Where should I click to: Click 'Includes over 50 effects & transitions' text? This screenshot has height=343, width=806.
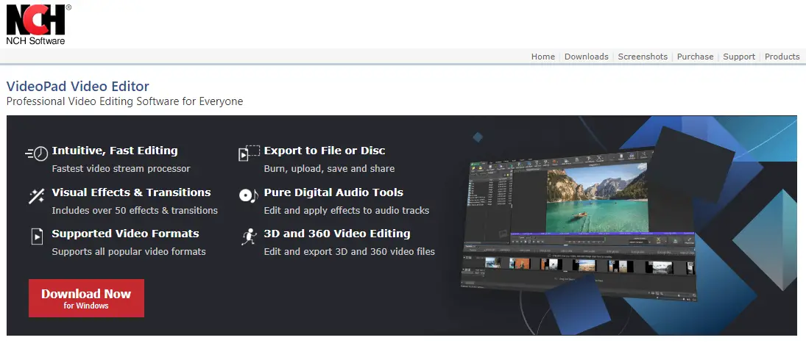[x=135, y=211]
